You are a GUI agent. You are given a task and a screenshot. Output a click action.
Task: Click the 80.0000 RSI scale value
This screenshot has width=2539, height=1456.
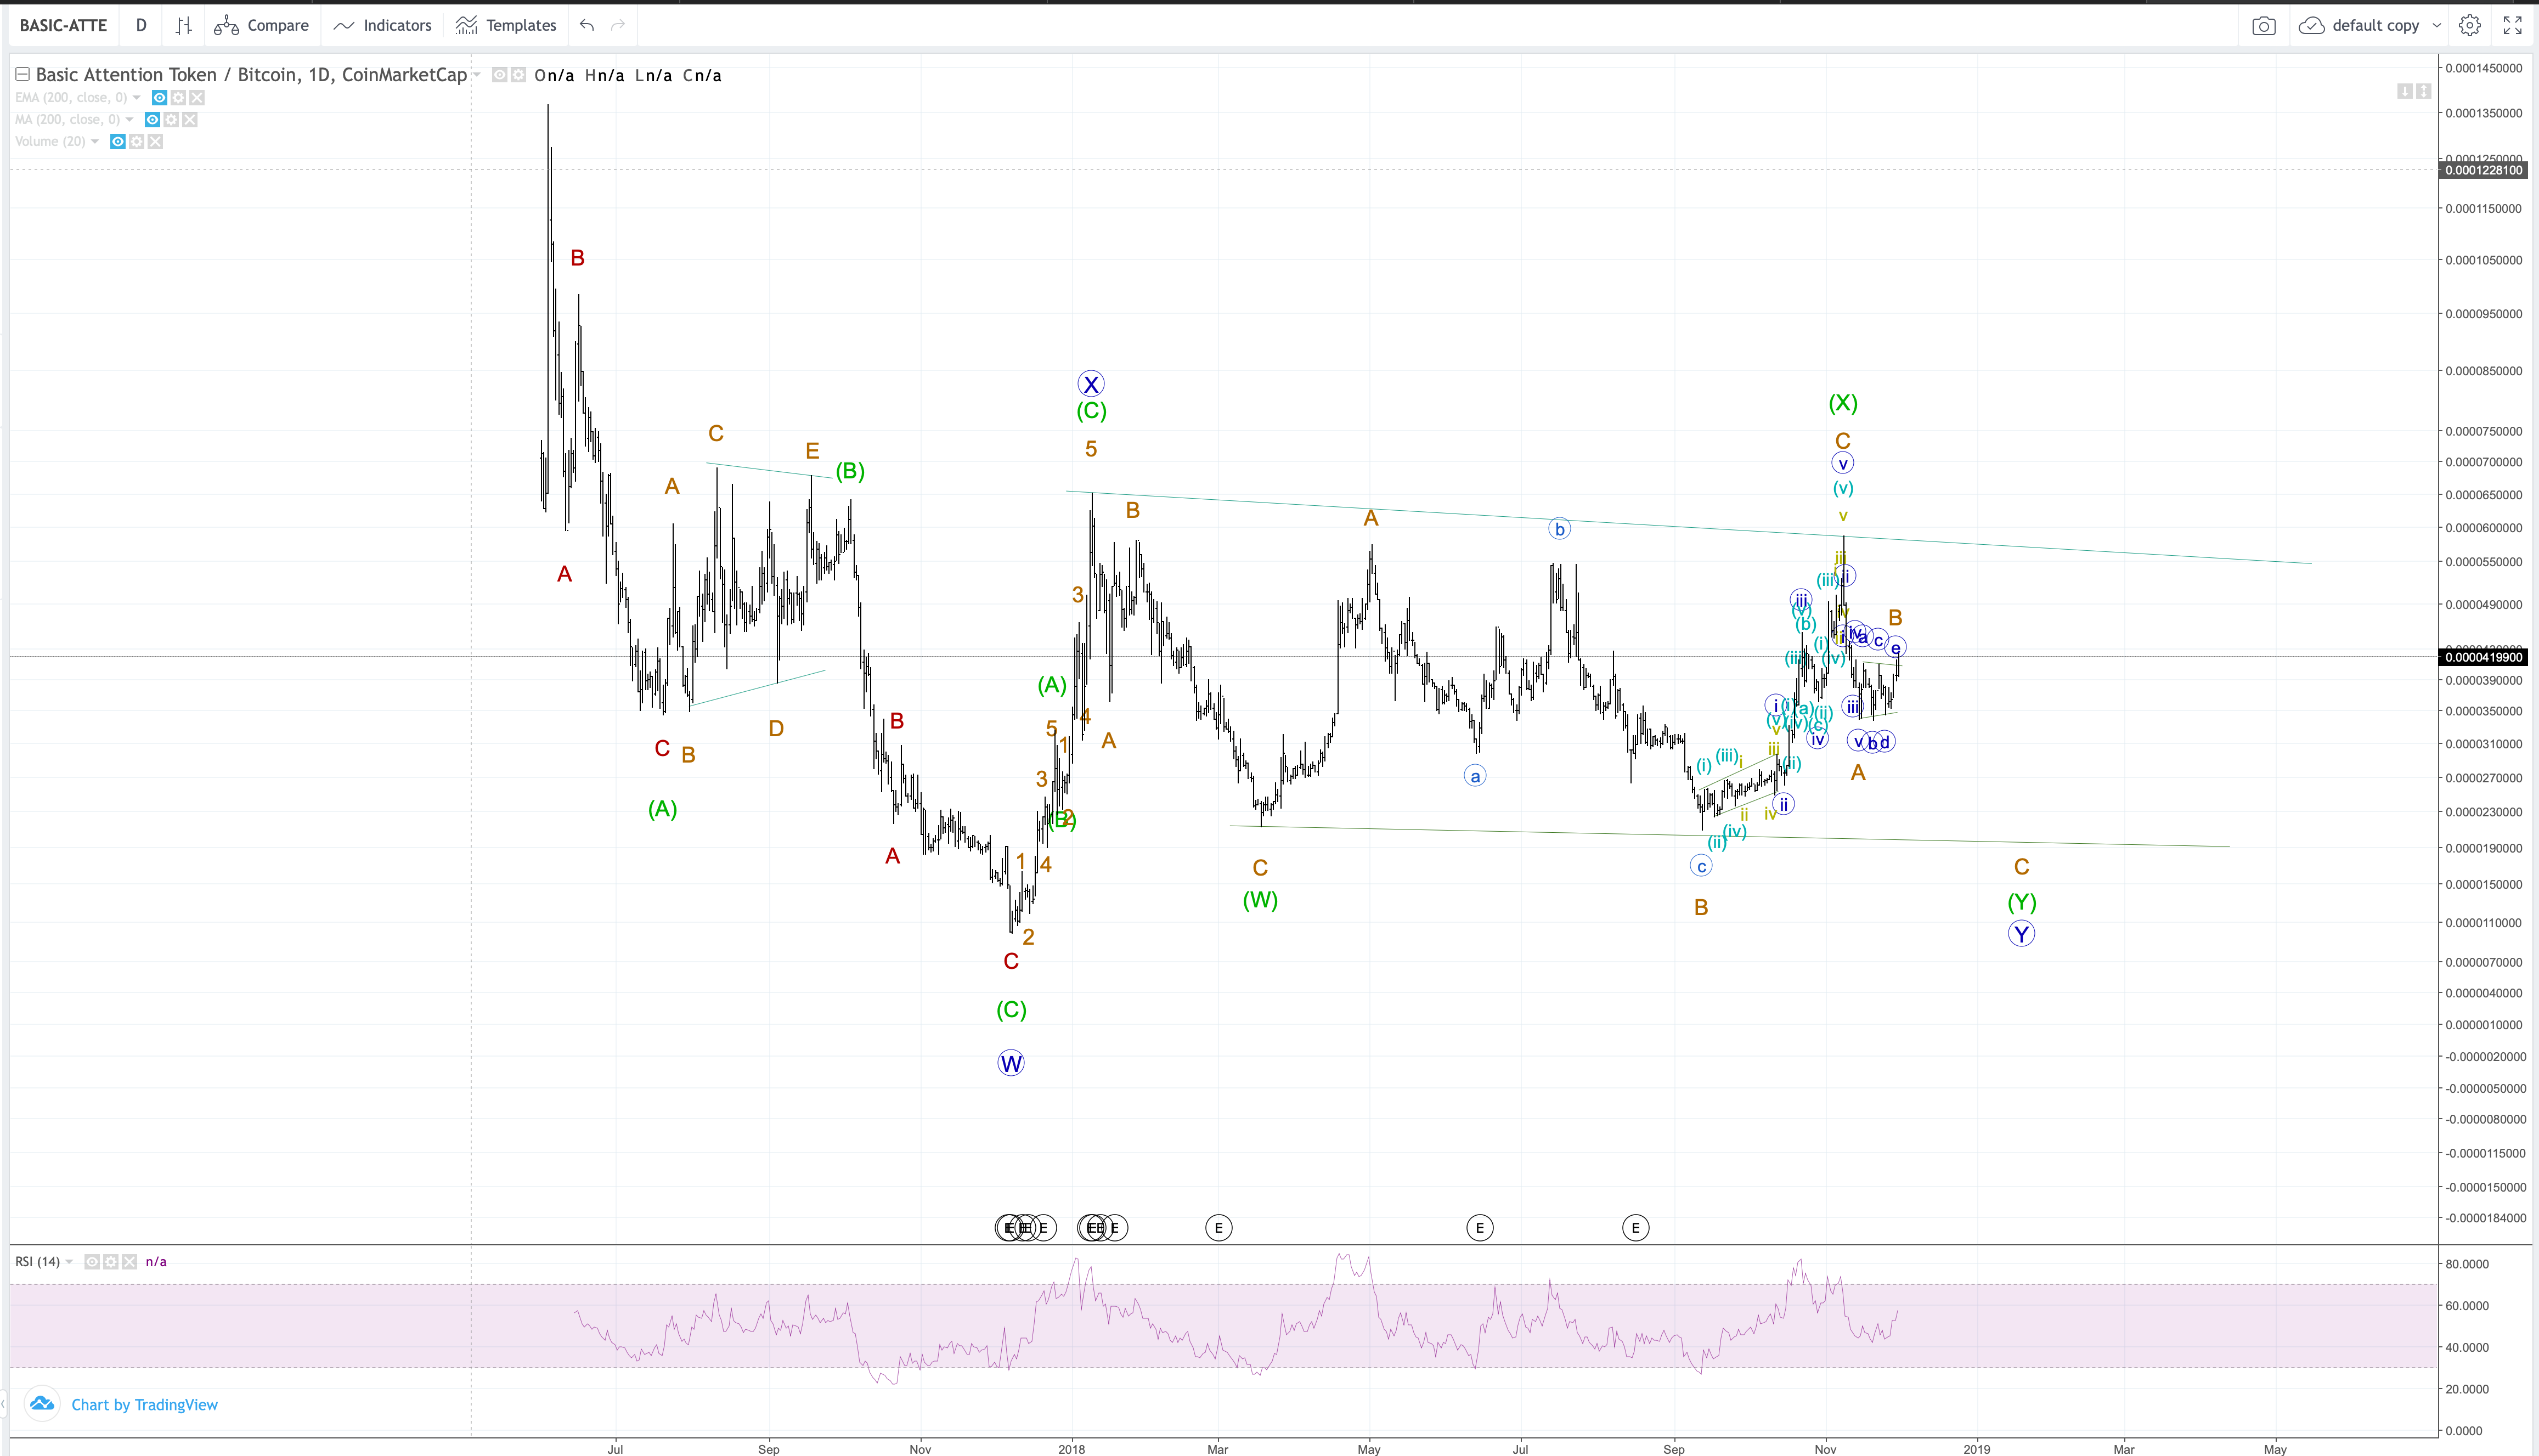pyautogui.click(x=2467, y=1264)
